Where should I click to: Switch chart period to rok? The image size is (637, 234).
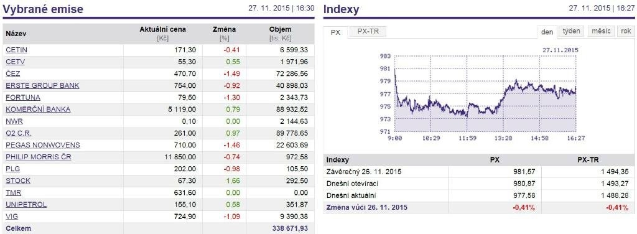pos(626,31)
